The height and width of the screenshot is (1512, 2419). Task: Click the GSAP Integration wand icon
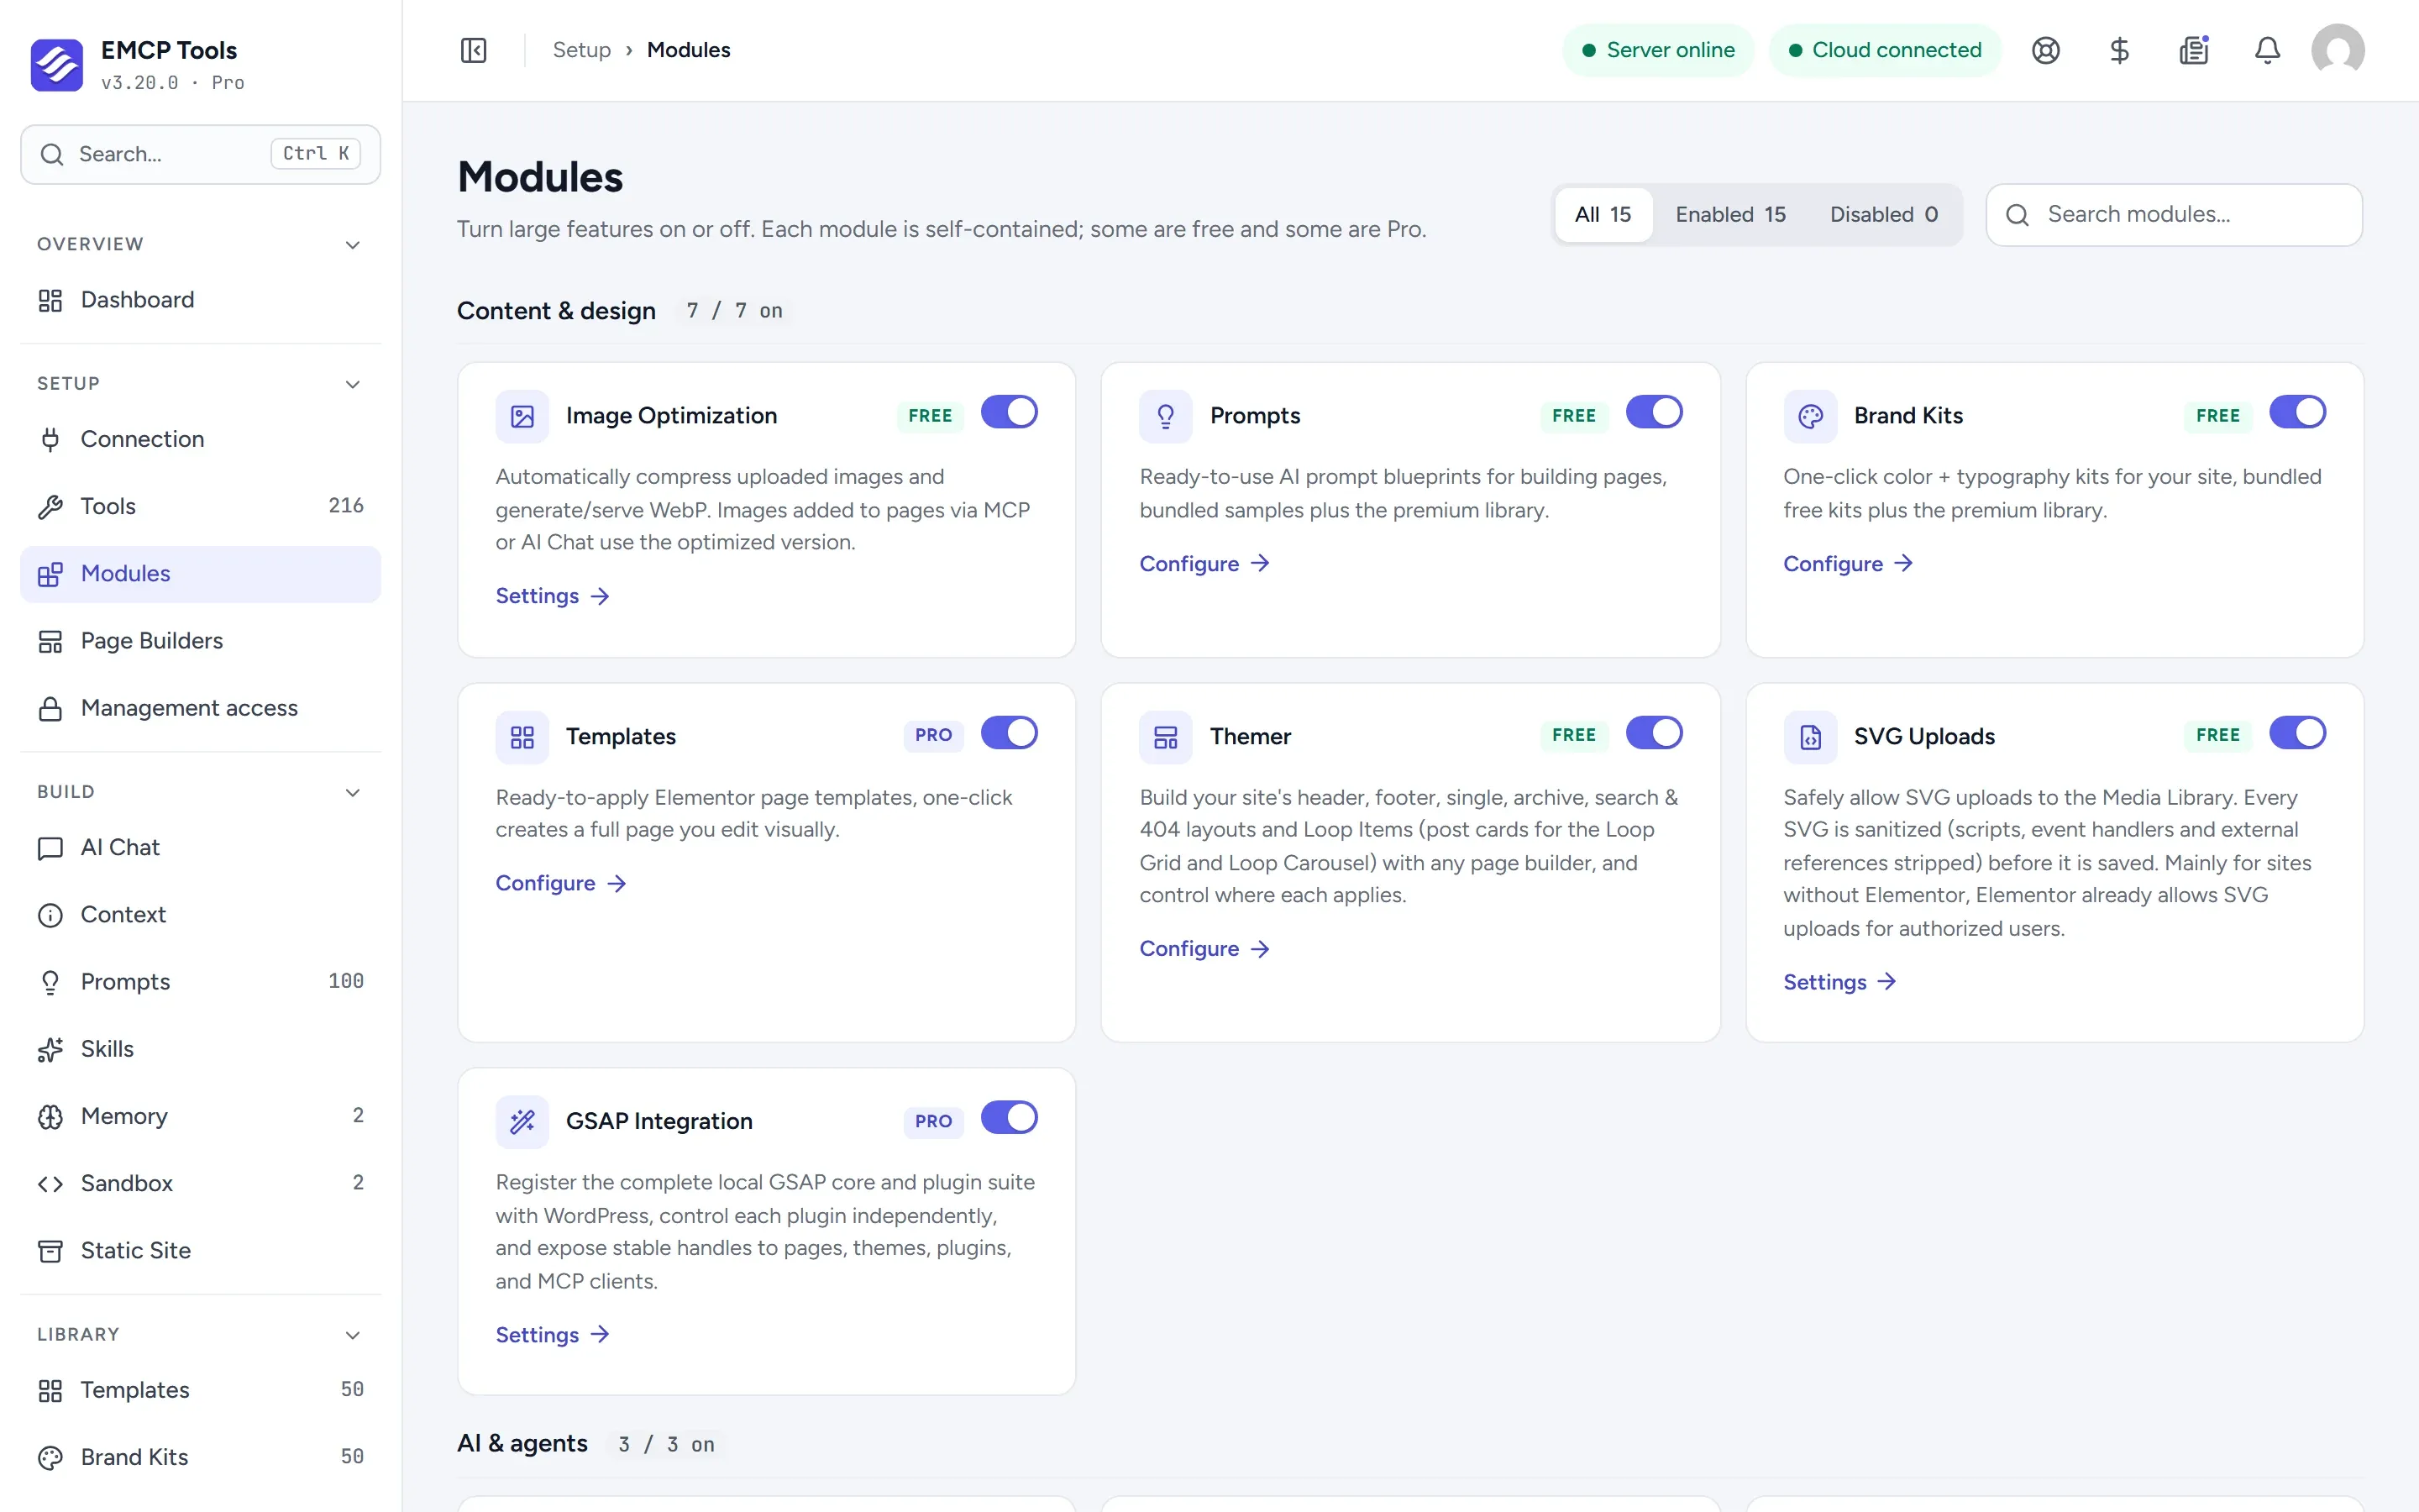(522, 1121)
